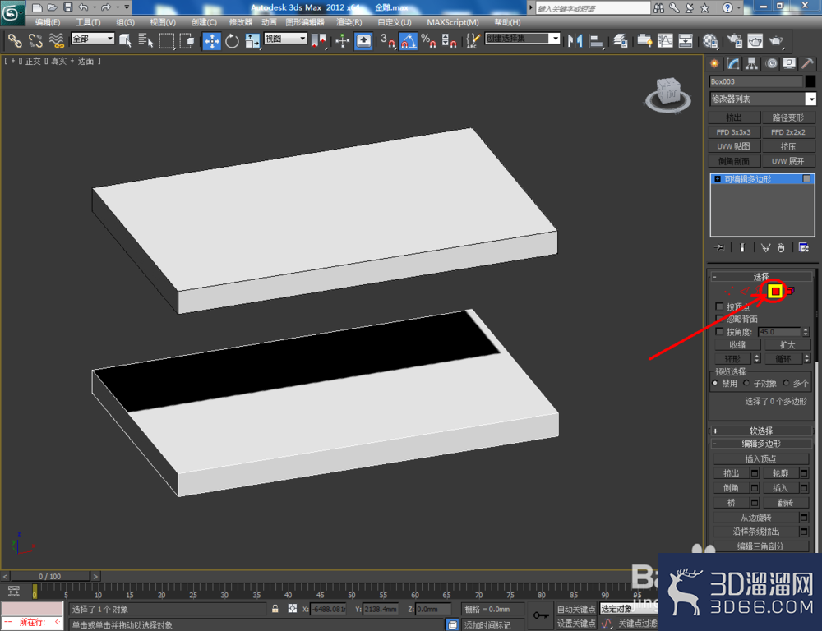
Task: Switch to the Utilities hammer tab
Action: click(808, 64)
